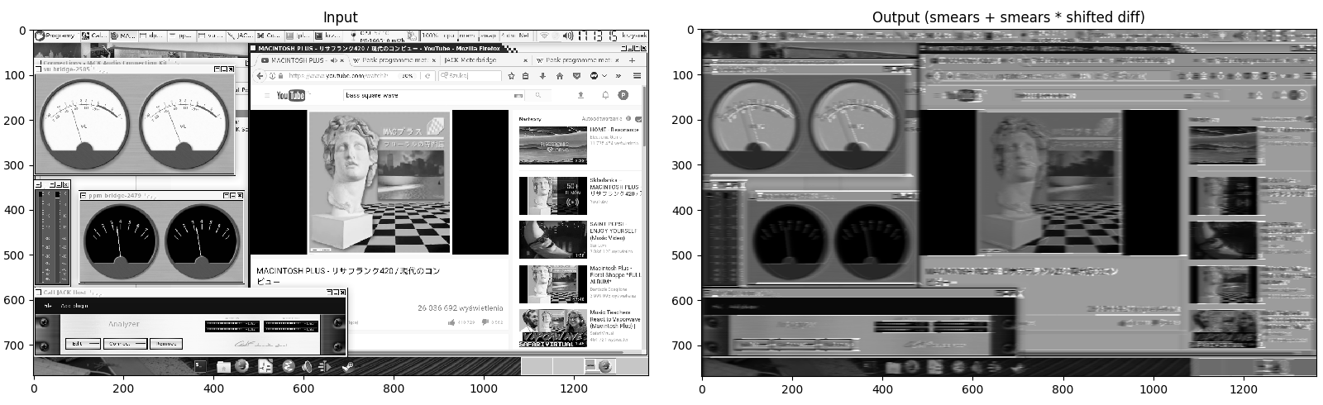Viewport: 1323px width, 405px height.
Task: Select '26 036 692 wyświetlenia' view count
Action: 461,307
